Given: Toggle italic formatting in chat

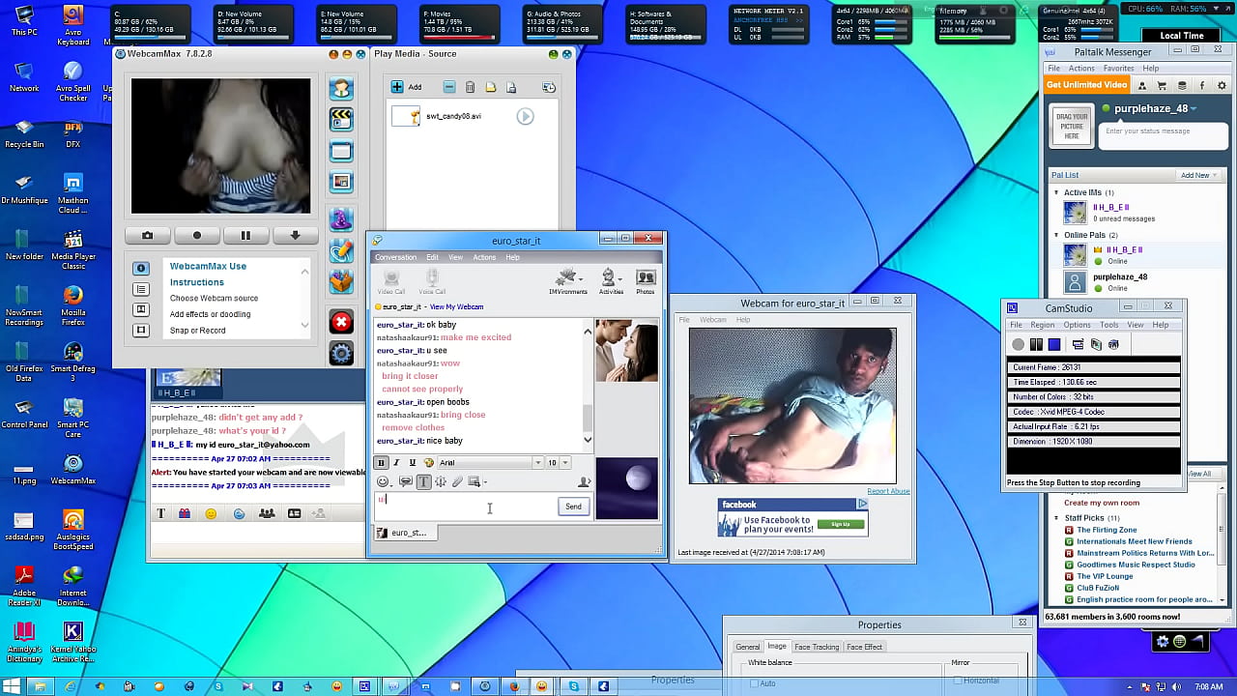Looking at the screenshot, I should pos(396,463).
